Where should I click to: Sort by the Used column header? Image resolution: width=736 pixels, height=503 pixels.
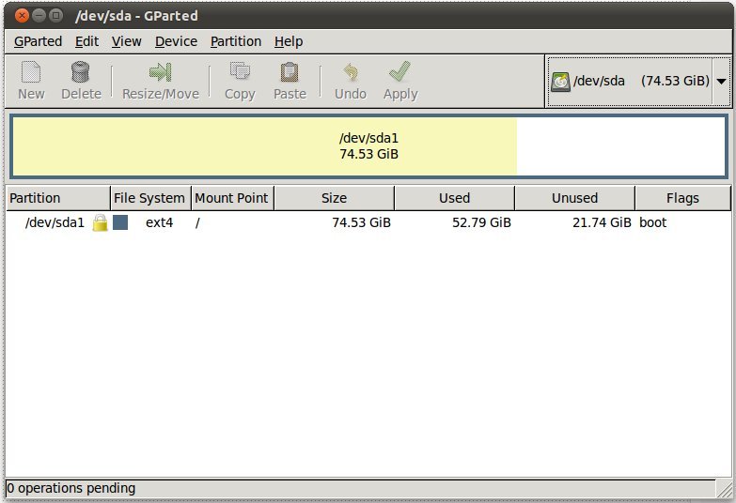454,198
